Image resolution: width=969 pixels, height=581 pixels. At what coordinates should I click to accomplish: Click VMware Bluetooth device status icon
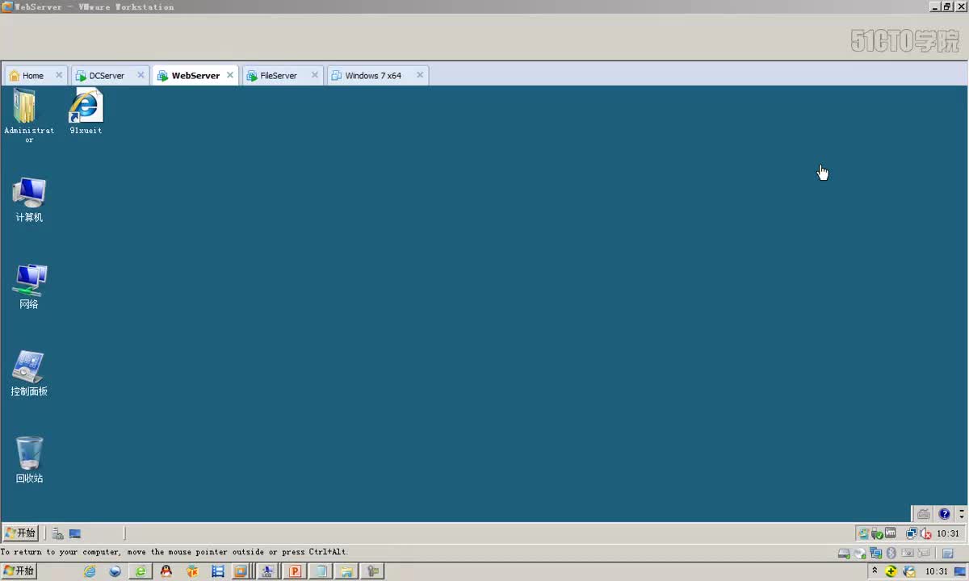[x=891, y=553]
